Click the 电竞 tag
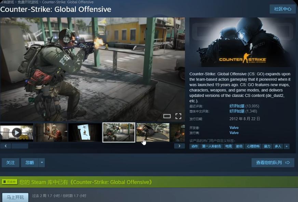The image size is (298, 202). click(228, 146)
